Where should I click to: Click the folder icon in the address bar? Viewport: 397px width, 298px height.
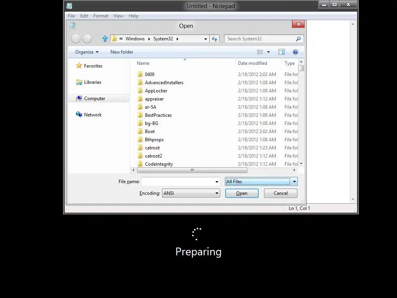(114, 38)
